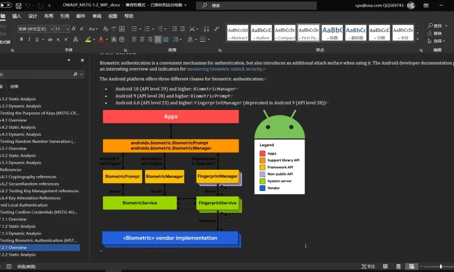The width and height of the screenshot is (454, 272).
Task: Select 7.2.2 Static Analysis in navigation pane
Action: [18, 254]
